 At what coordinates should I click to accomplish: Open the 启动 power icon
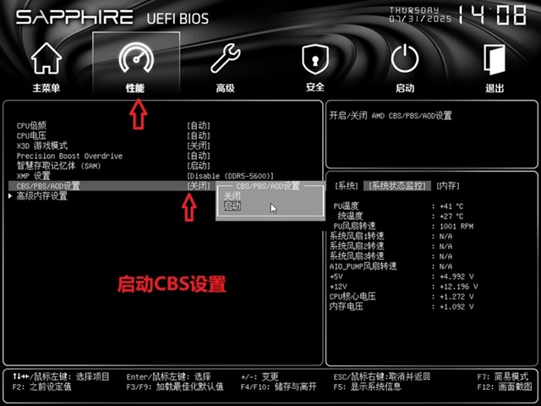point(405,58)
